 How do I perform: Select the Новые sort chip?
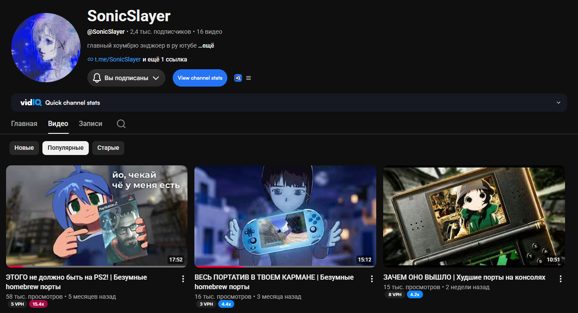pyautogui.click(x=24, y=148)
